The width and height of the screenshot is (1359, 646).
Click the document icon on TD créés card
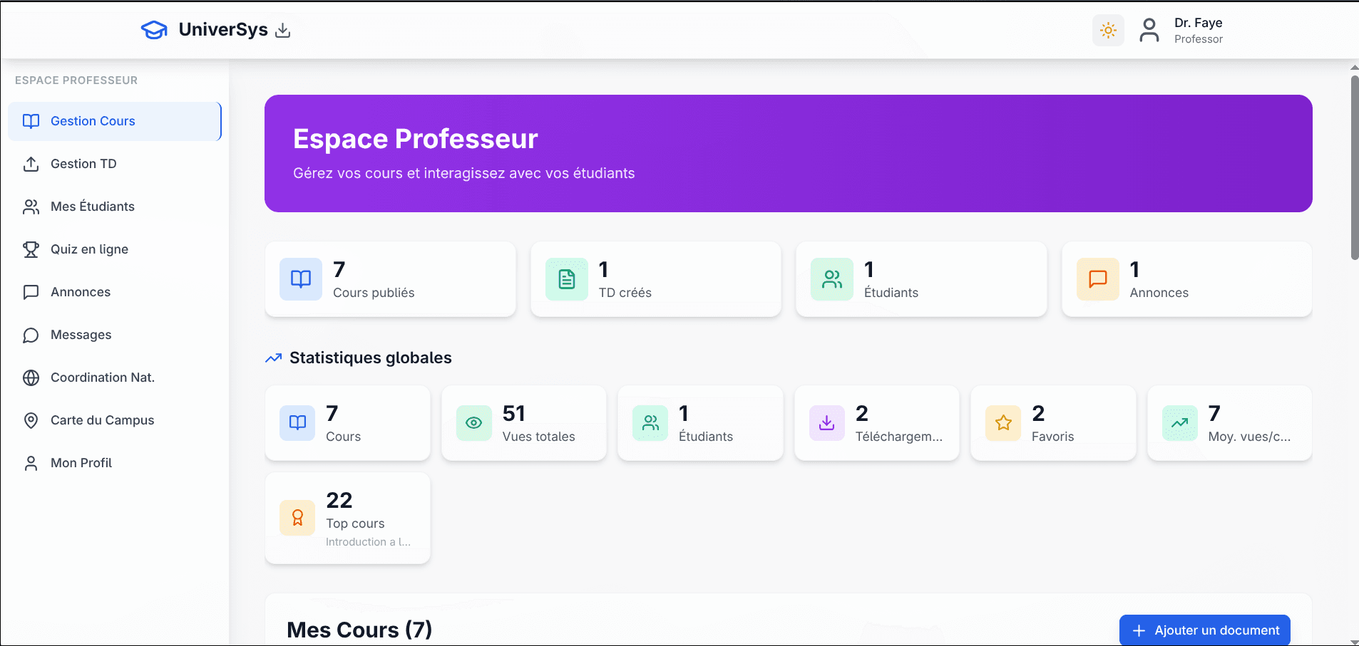click(x=567, y=279)
